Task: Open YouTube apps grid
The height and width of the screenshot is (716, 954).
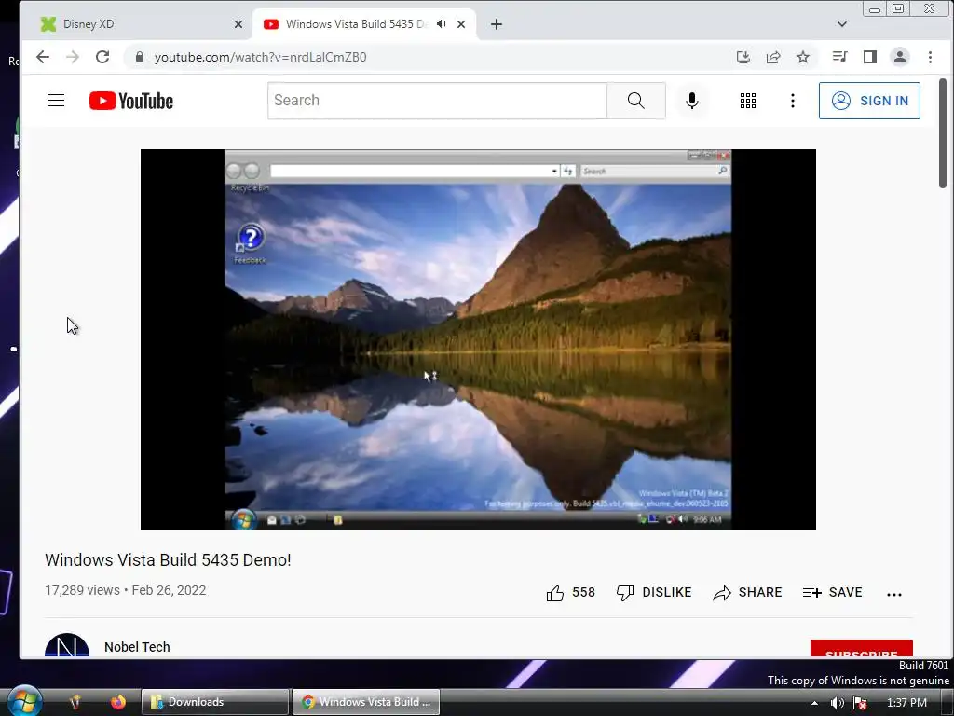Action: tap(748, 101)
